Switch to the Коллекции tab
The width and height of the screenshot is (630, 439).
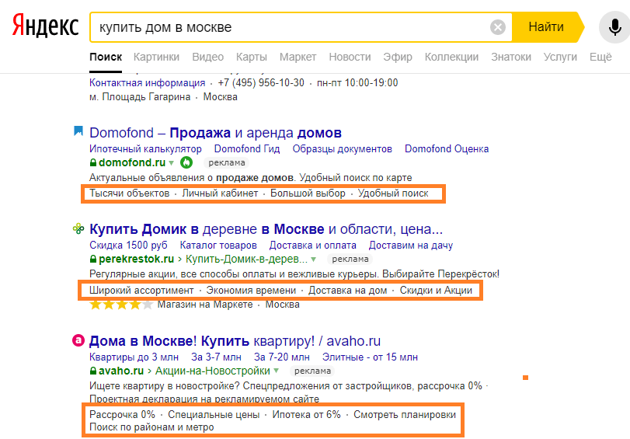pyautogui.click(x=451, y=57)
